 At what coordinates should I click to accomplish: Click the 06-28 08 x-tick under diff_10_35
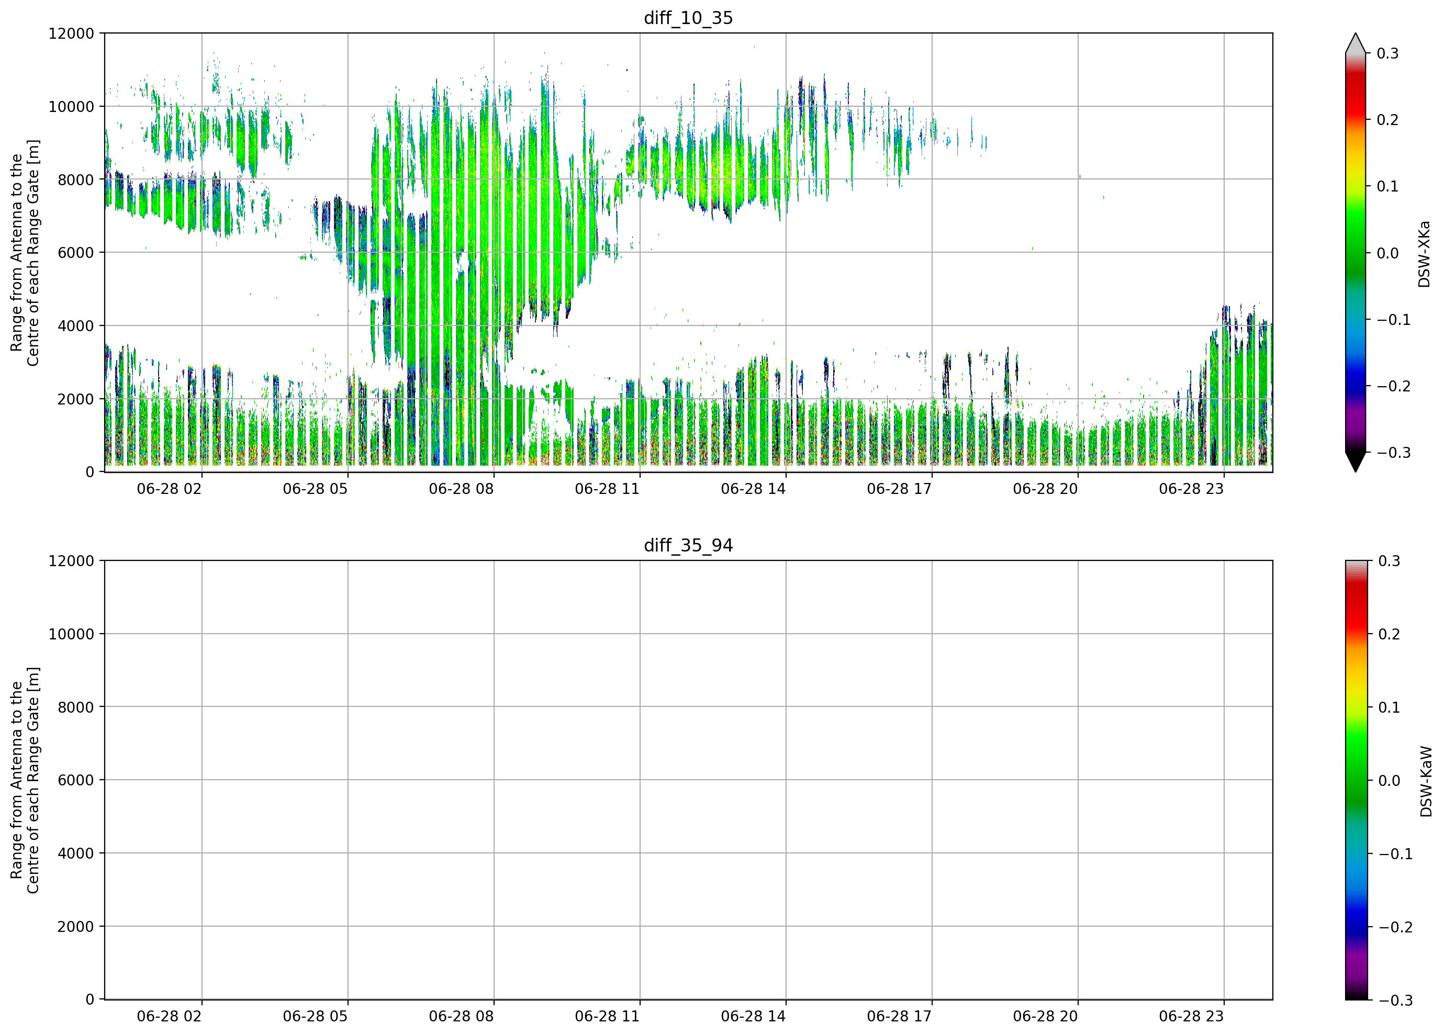tap(462, 489)
